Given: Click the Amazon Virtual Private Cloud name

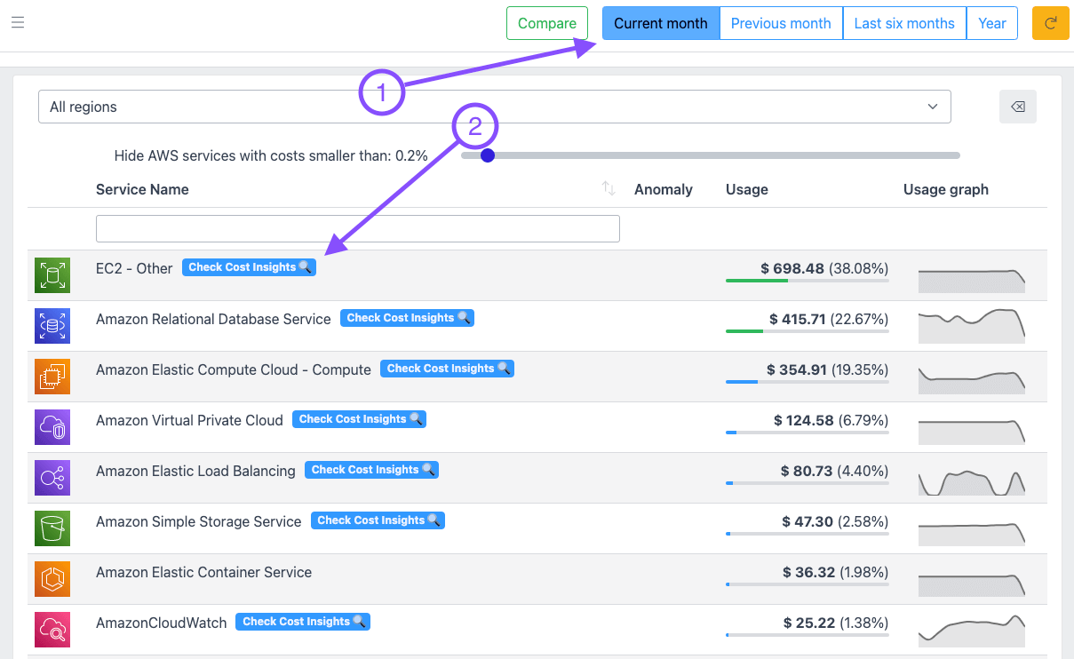Looking at the screenshot, I should [189, 420].
